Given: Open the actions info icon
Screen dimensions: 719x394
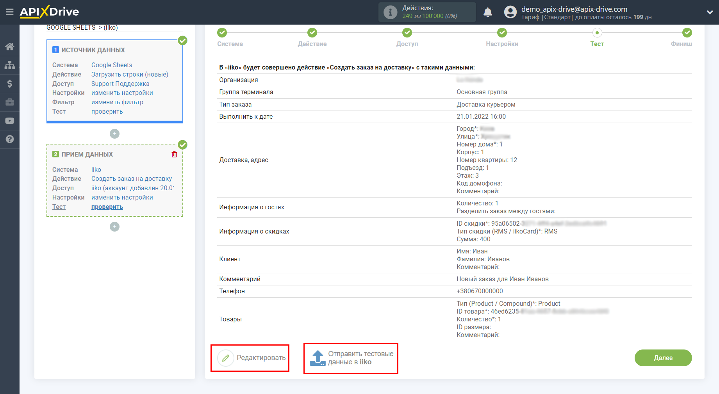Looking at the screenshot, I should coord(390,12).
